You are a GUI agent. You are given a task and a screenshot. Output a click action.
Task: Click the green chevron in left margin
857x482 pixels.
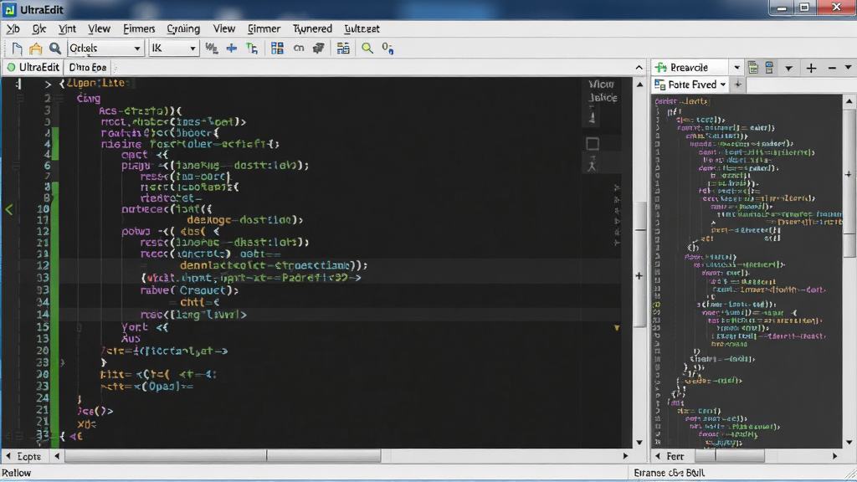pos(8,209)
